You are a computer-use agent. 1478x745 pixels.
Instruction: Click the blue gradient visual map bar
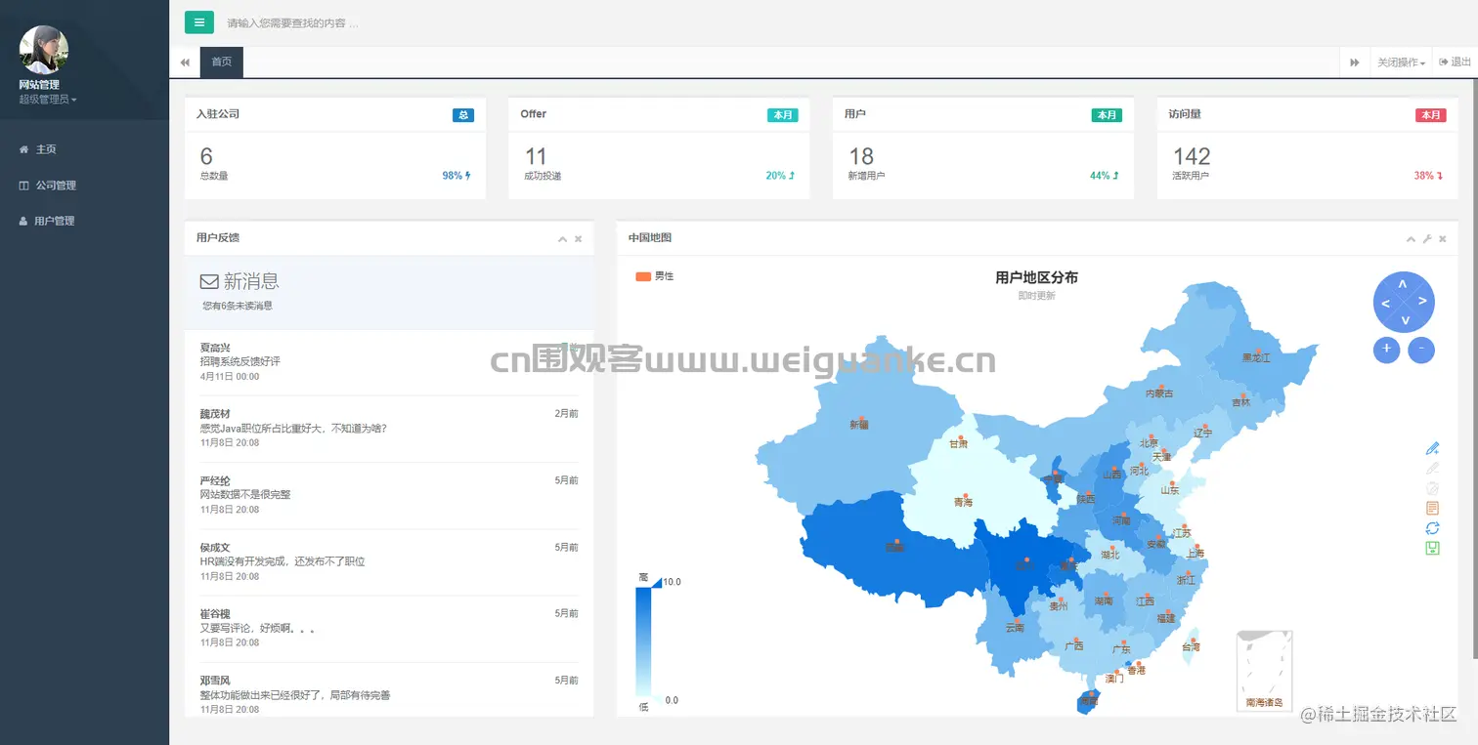(x=642, y=642)
